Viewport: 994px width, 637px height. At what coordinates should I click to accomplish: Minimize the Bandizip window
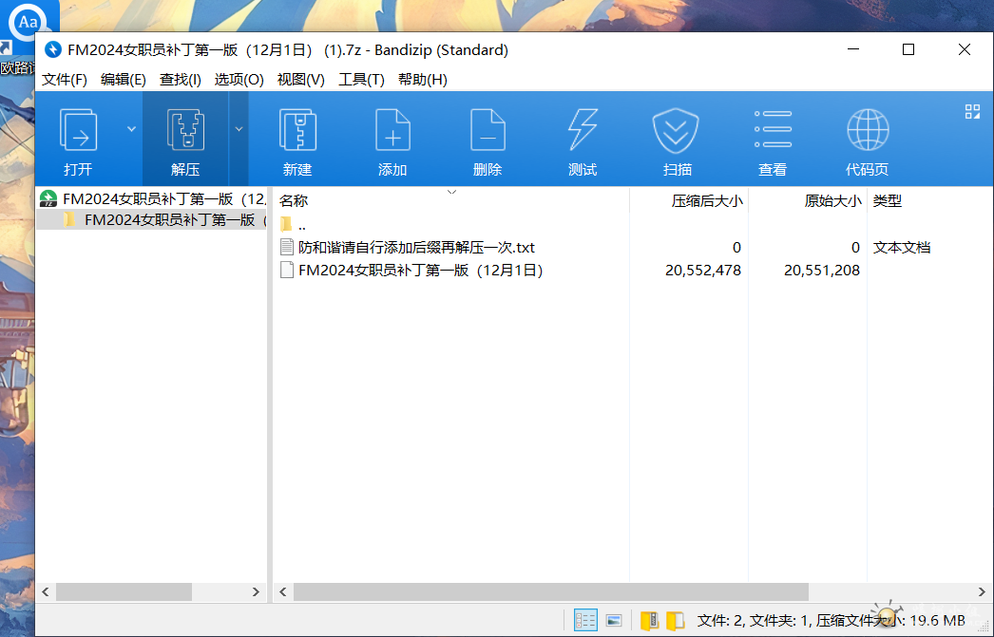point(853,49)
